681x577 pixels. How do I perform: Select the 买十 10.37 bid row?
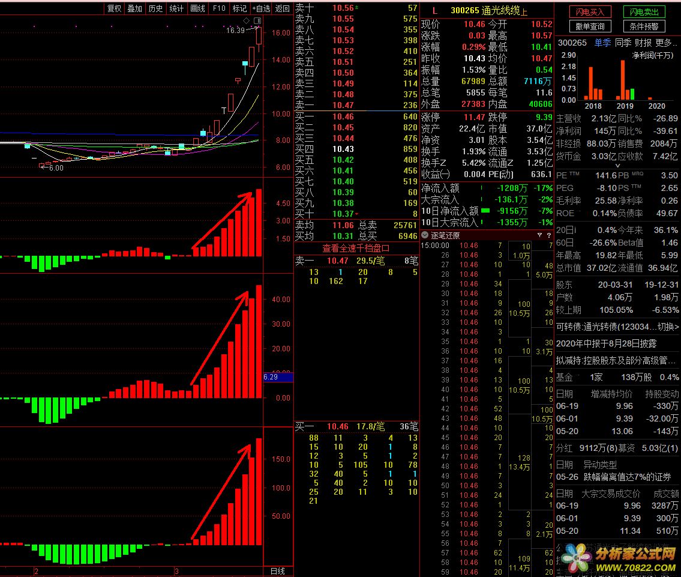pos(356,214)
